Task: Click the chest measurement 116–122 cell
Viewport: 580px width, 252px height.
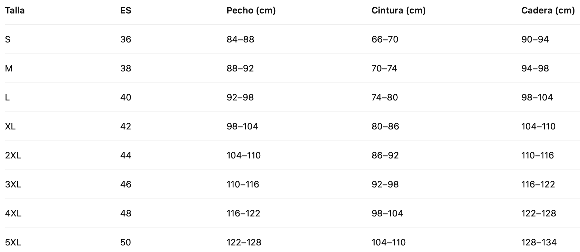Action: (243, 214)
